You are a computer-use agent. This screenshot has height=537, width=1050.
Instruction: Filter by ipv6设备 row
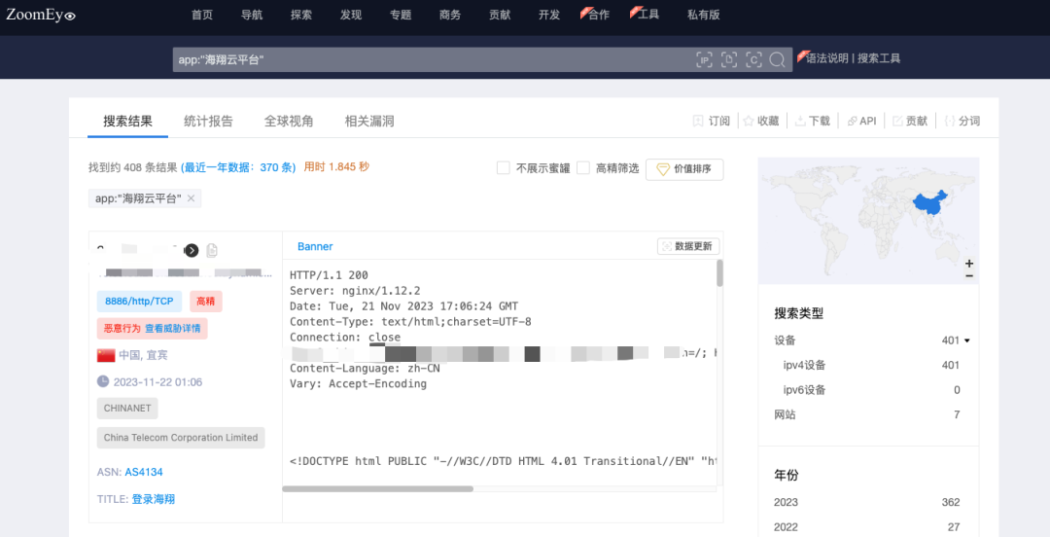868,390
